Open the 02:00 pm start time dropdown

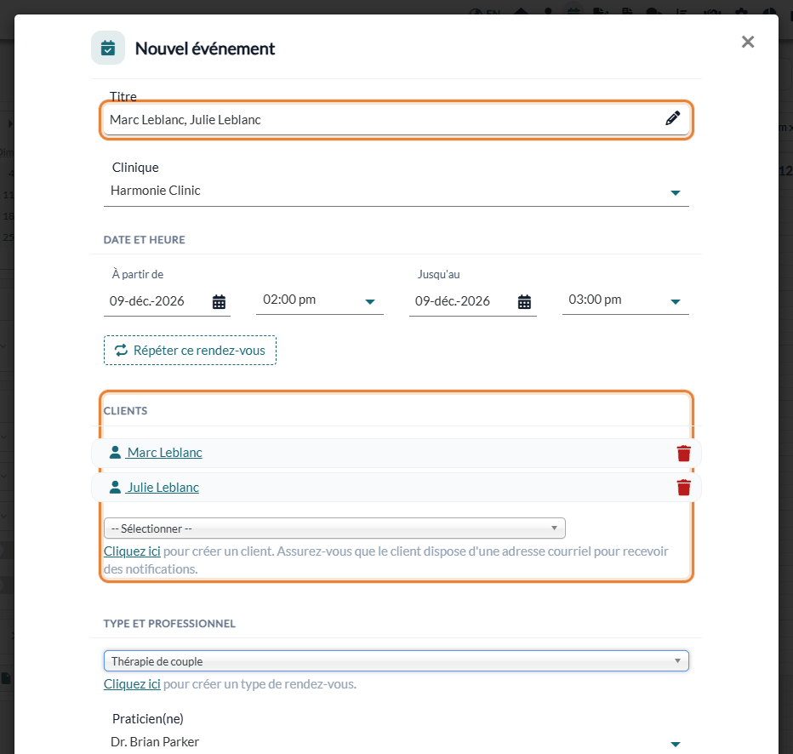coord(319,300)
